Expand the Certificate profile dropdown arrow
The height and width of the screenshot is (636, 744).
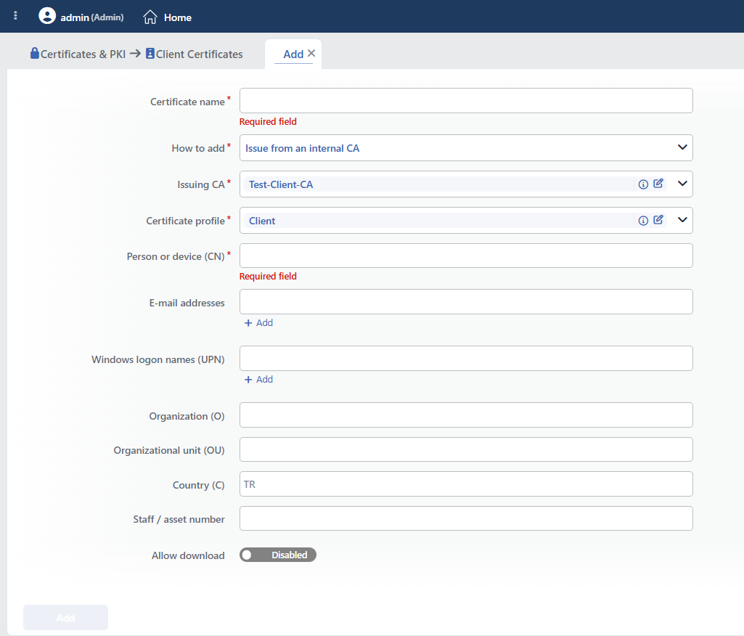682,220
